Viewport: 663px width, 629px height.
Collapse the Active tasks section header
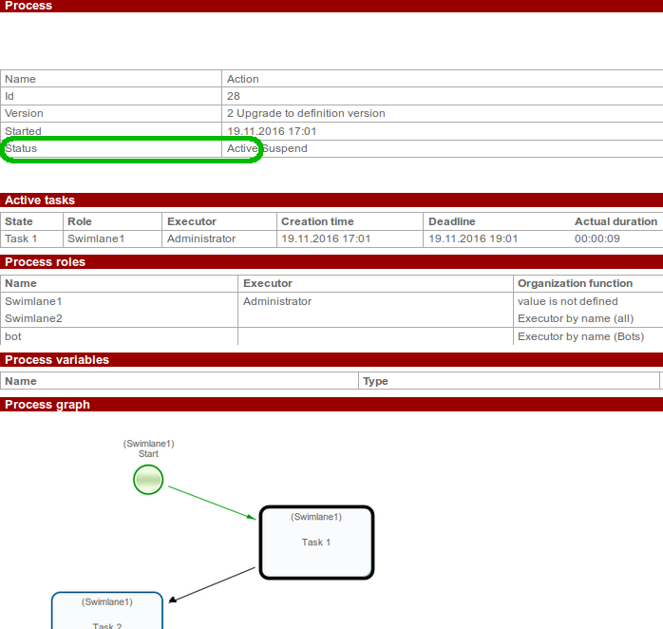coord(40,200)
